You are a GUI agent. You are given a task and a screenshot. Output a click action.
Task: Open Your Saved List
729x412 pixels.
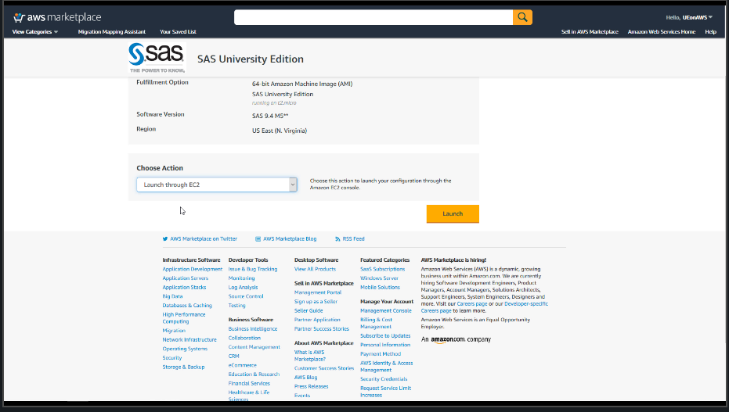coord(178,31)
